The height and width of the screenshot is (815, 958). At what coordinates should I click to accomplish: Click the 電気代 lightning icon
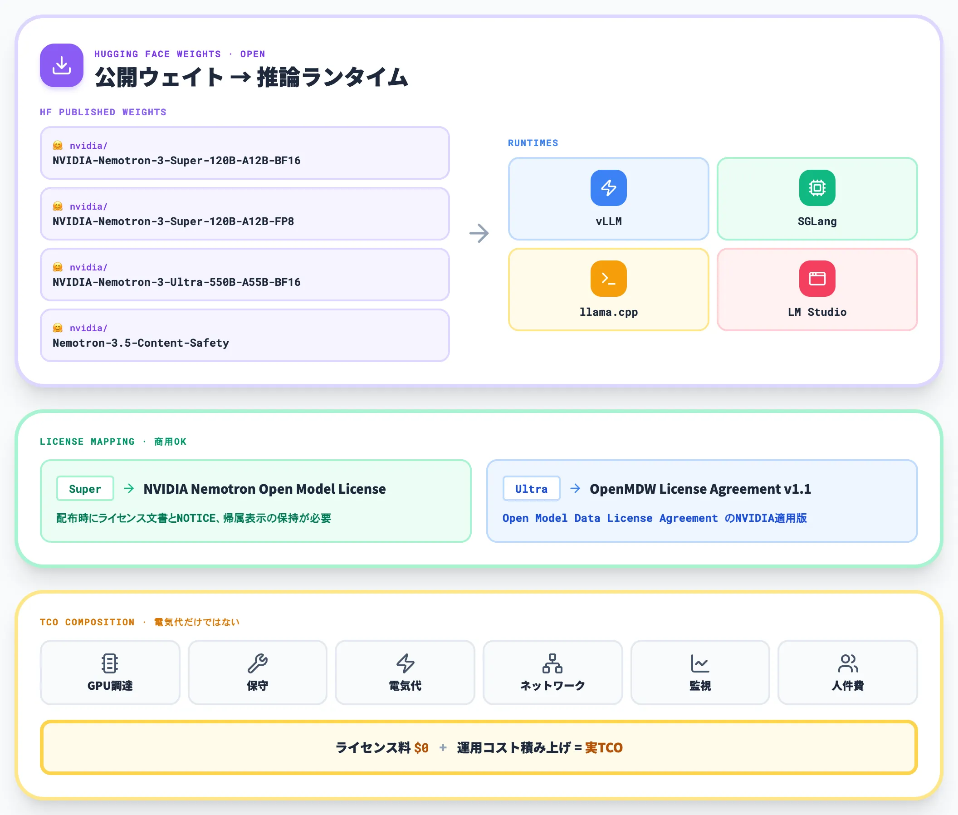point(405,663)
